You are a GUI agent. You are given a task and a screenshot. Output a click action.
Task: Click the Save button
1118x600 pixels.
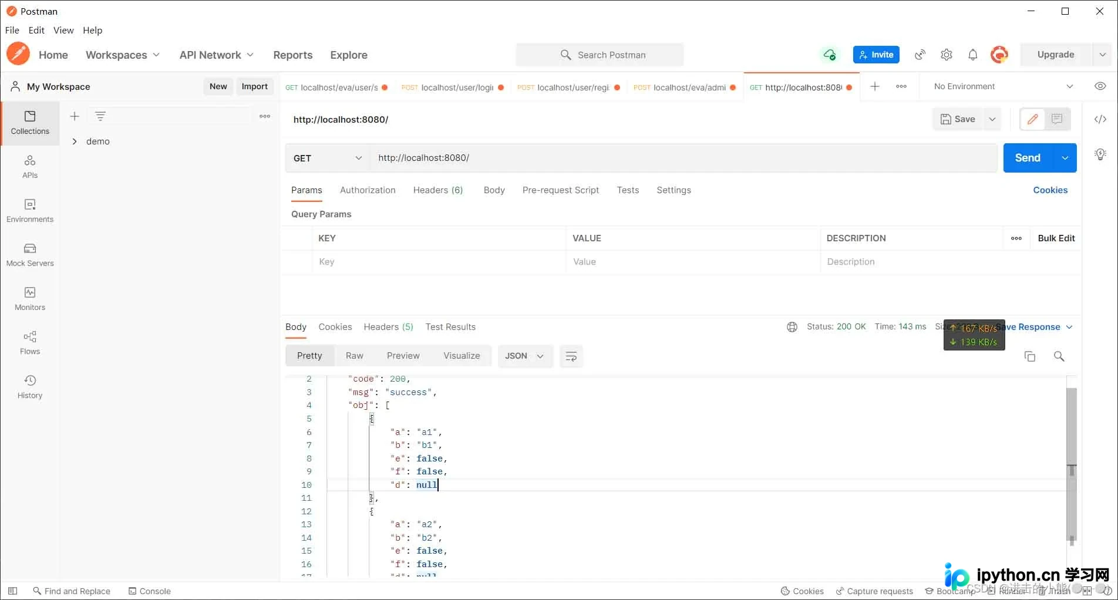coord(958,119)
